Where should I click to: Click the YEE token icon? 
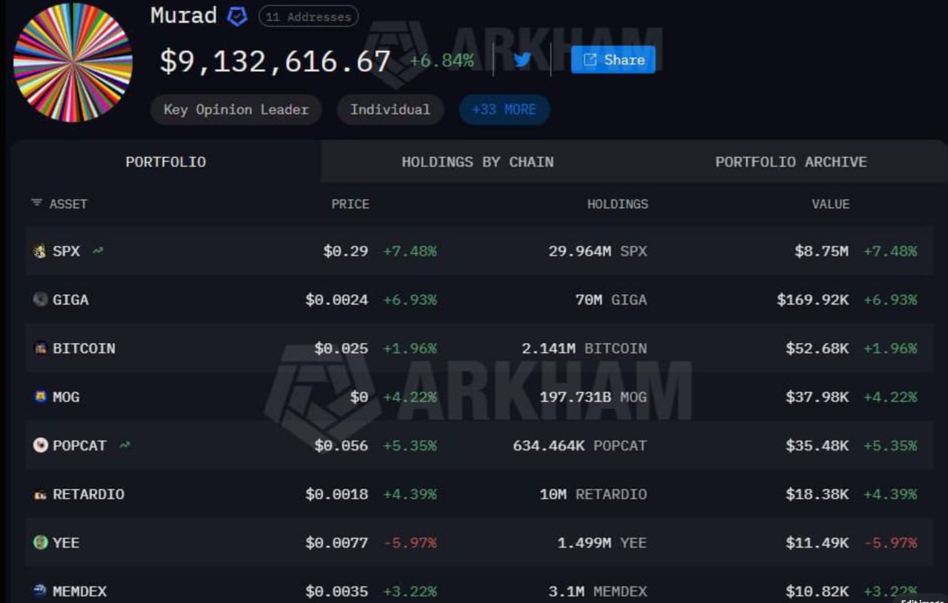[x=40, y=542]
